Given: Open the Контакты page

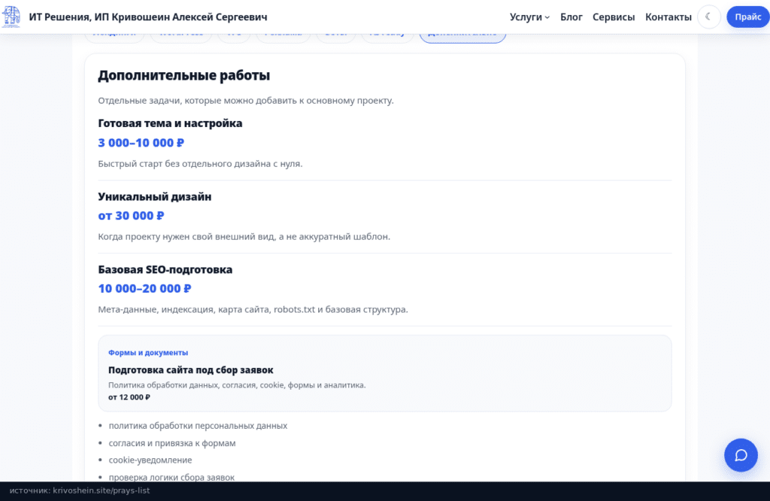Looking at the screenshot, I should point(668,17).
